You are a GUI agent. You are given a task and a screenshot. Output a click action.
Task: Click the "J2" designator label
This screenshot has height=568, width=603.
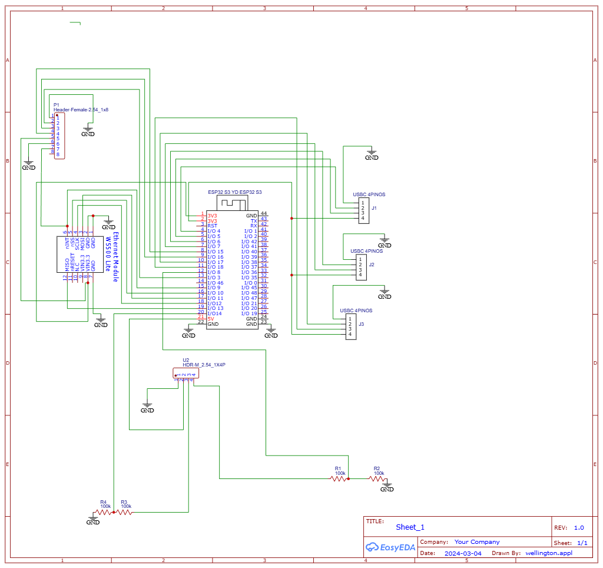coord(372,265)
